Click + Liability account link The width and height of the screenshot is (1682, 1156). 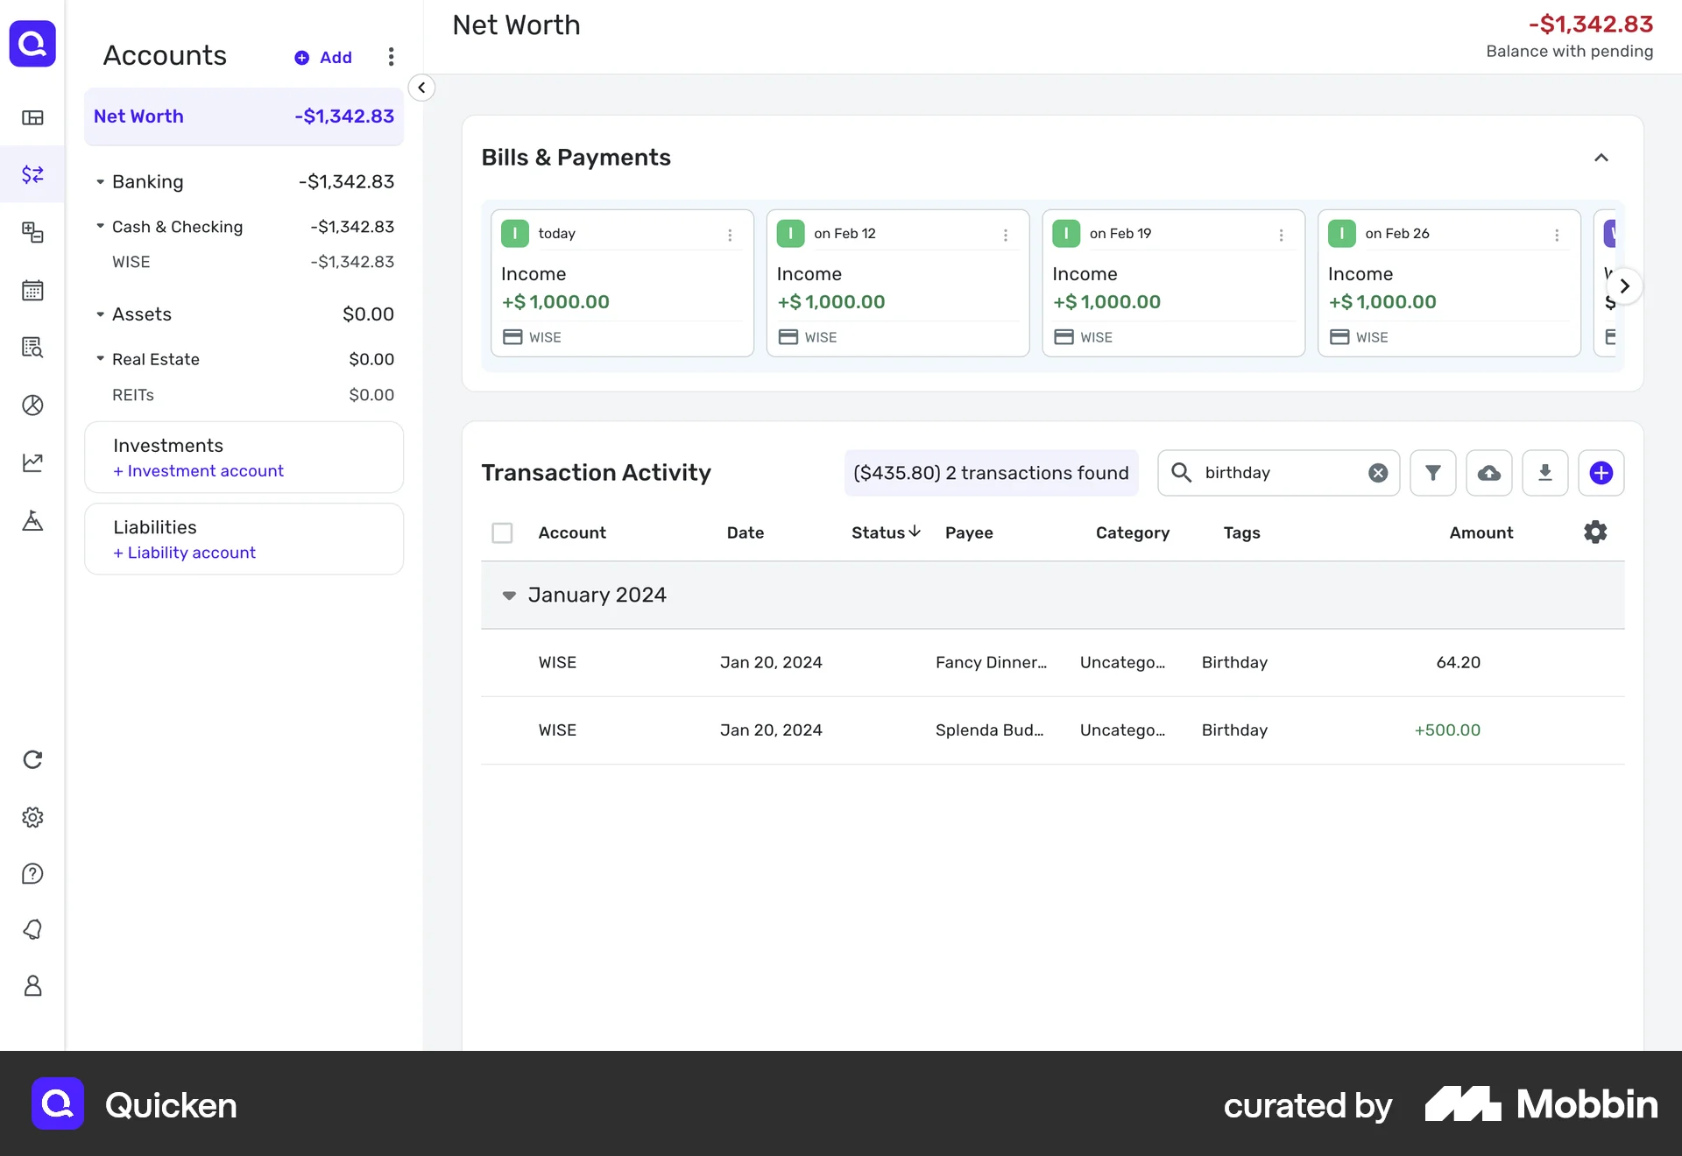pos(184,553)
